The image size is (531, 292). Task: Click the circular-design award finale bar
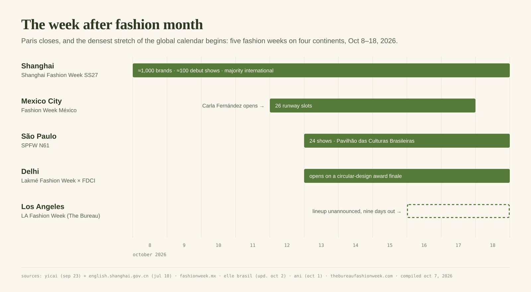pos(407,176)
